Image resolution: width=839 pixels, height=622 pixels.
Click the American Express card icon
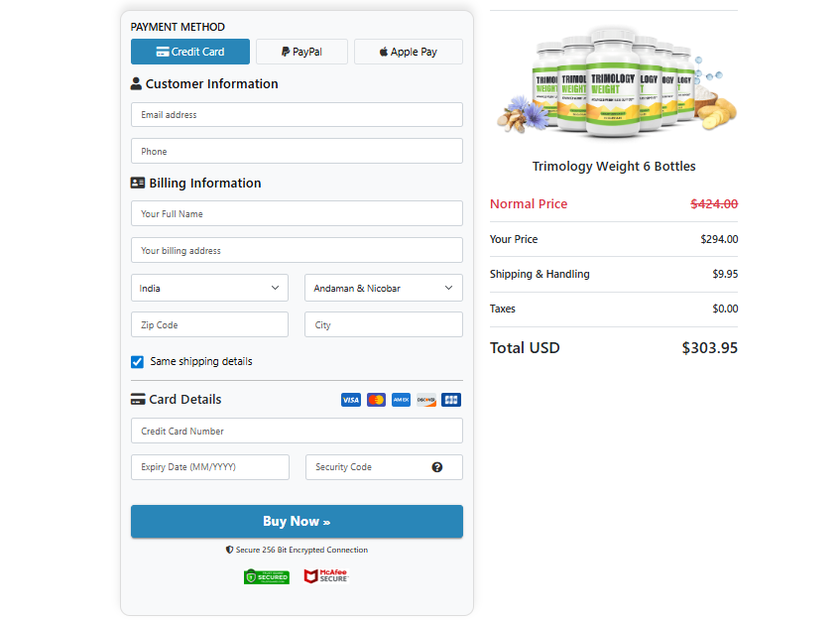pyautogui.click(x=401, y=400)
